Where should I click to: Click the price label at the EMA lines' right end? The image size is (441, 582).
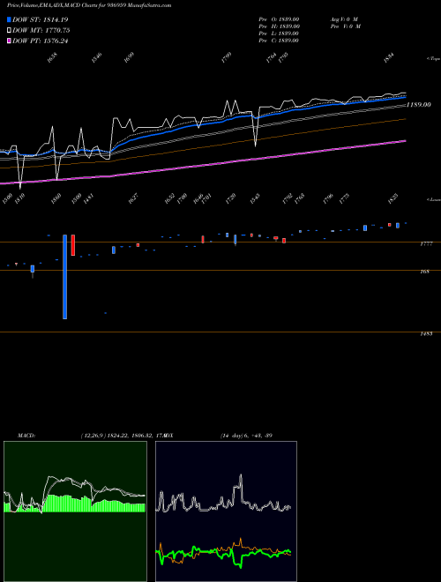pyautogui.click(x=419, y=105)
